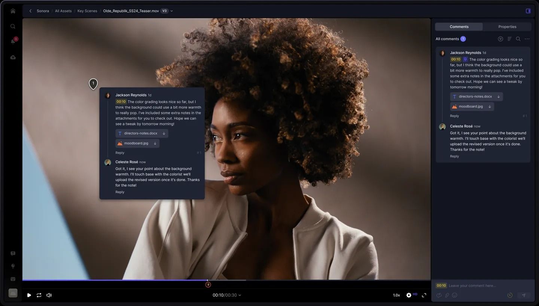Start an annotation with the drawing icon
539x306 pixels.
tap(439, 295)
